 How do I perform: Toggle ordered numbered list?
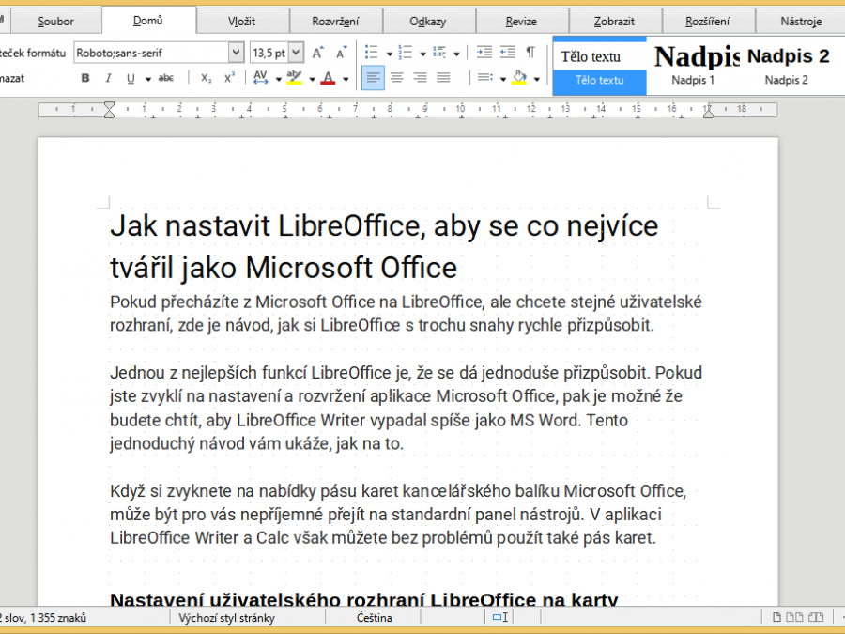tap(406, 53)
